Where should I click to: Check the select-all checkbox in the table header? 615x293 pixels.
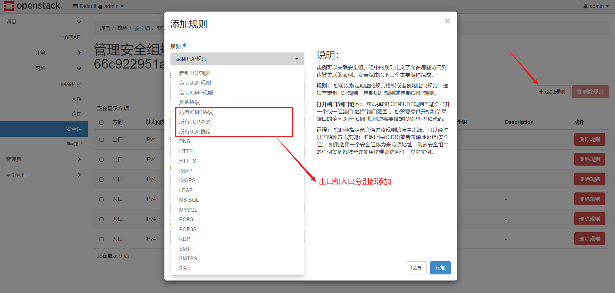click(x=102, y=122)
